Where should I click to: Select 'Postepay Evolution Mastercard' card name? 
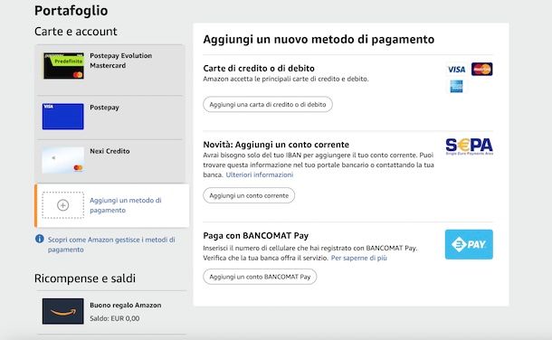point(120,61)
